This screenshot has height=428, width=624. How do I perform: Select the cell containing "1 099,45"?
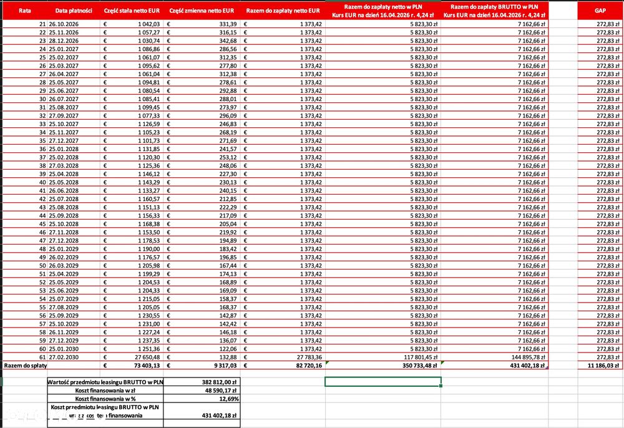tap(132, 107)
